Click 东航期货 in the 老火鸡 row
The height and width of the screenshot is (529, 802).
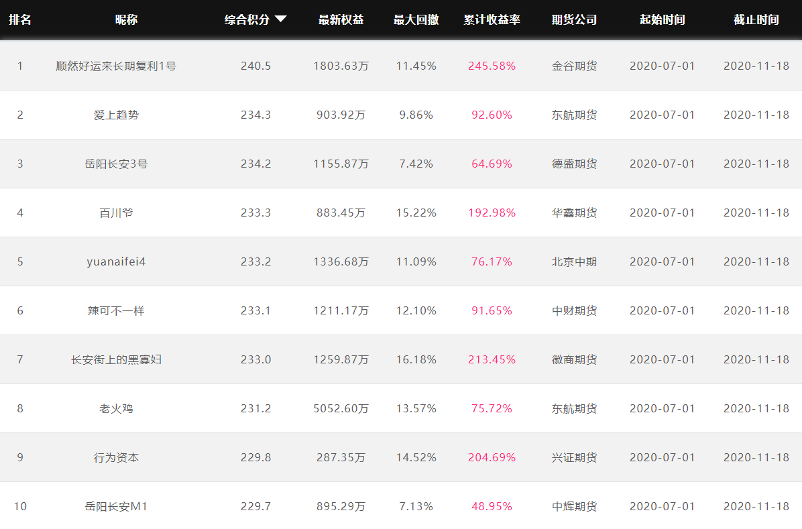click(574, 408)
